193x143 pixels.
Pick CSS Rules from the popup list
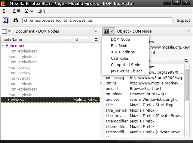click(x=120, y=58)
